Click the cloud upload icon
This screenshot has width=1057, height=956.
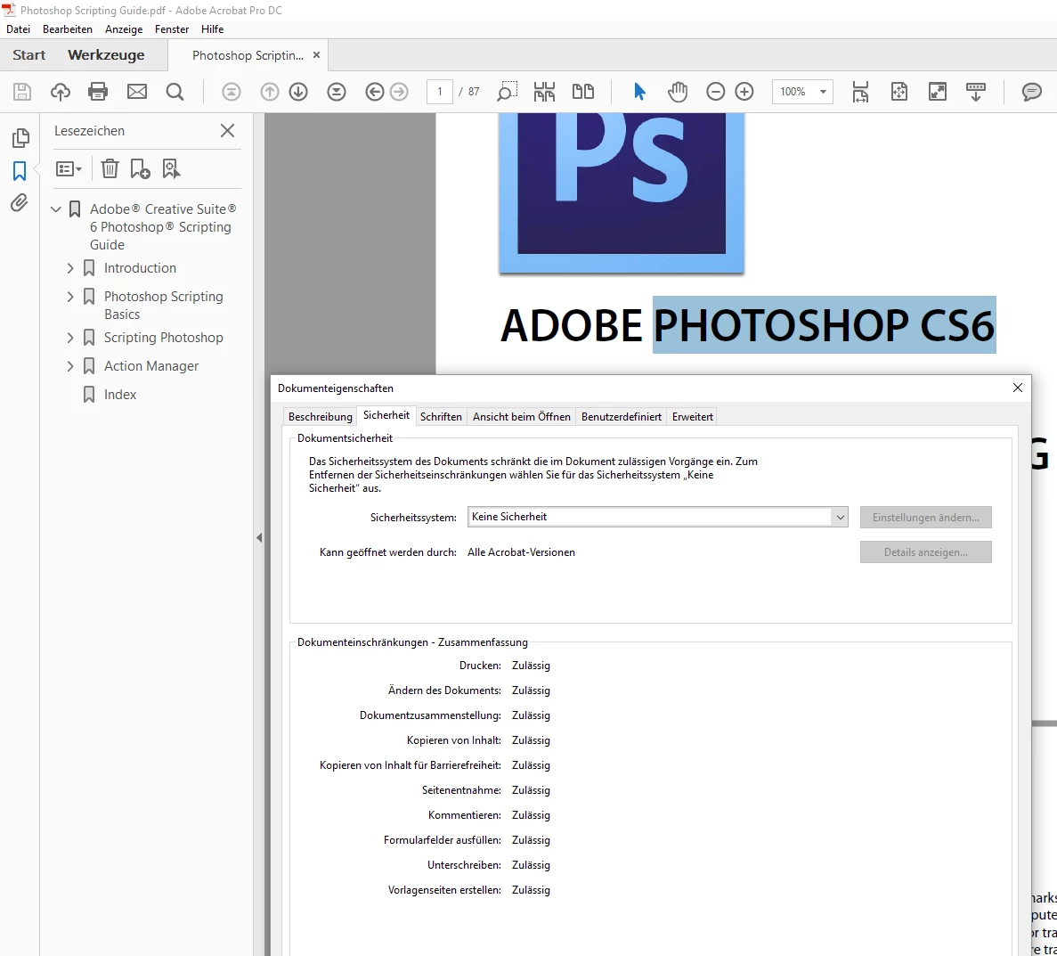(x=61, y=91)
